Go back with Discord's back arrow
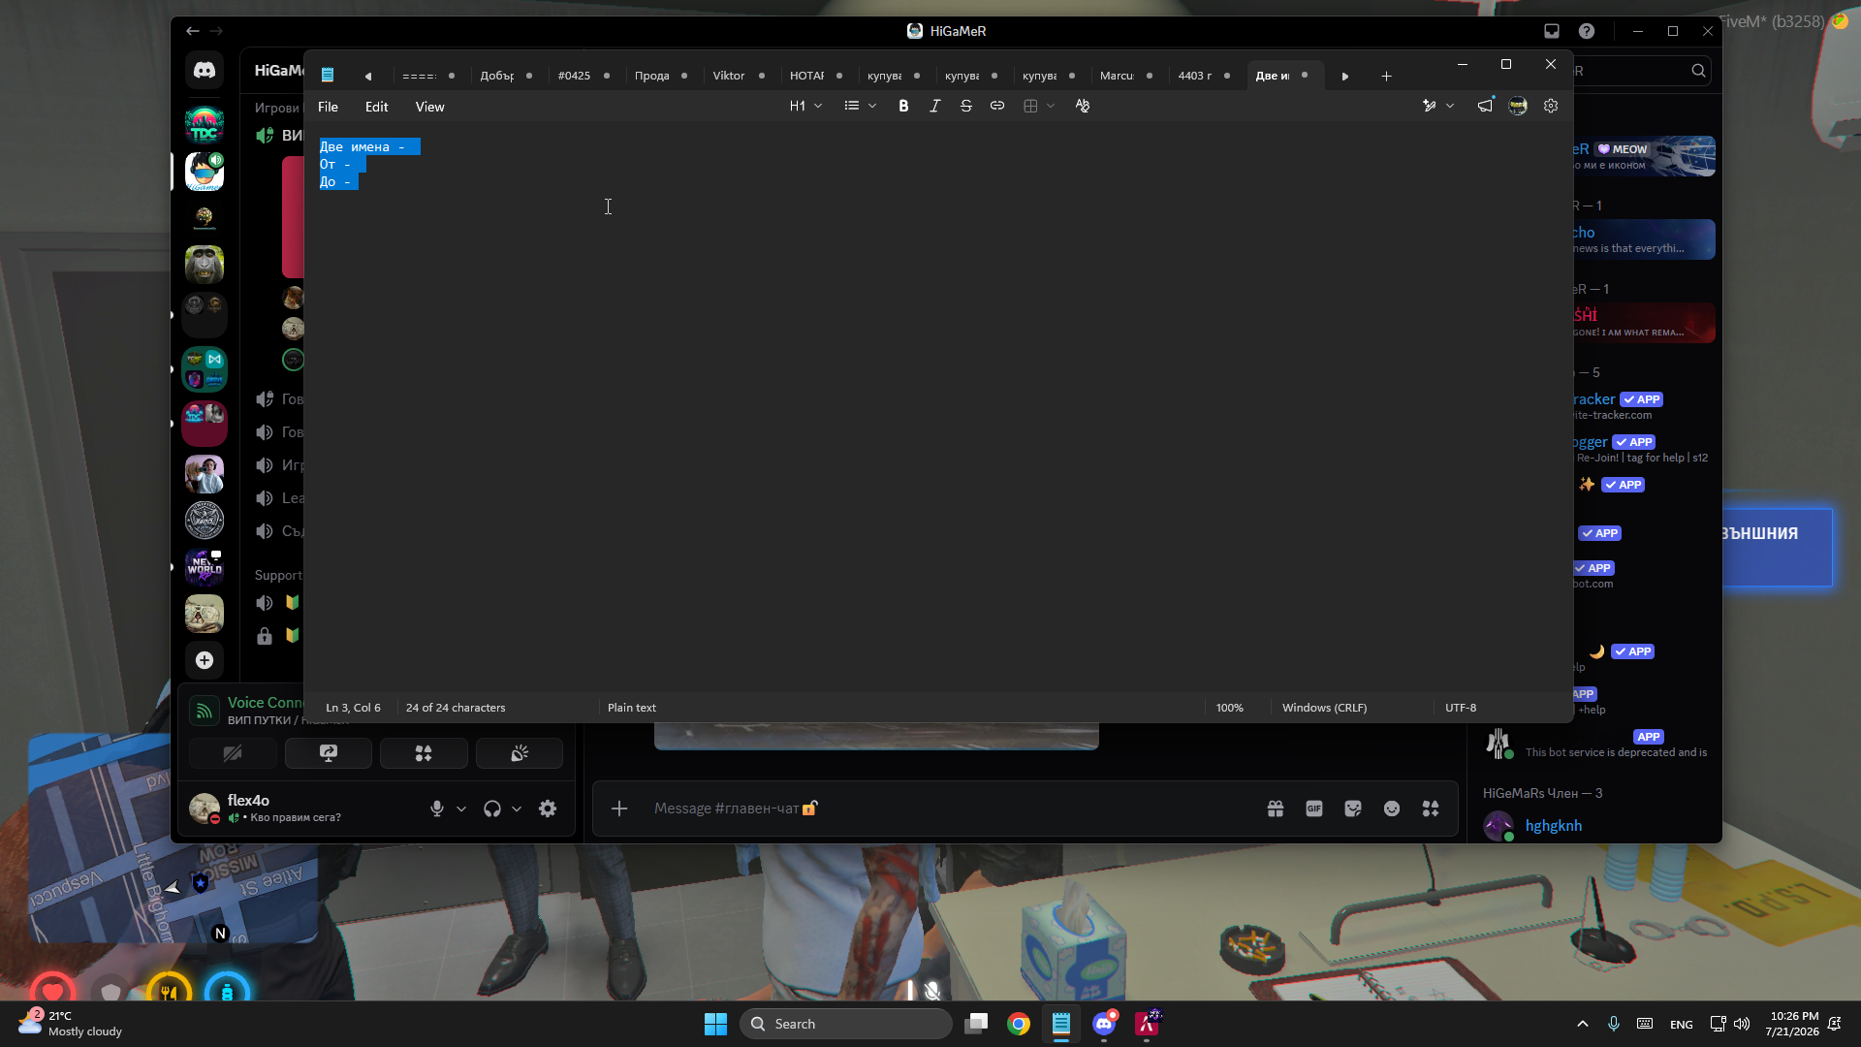The image size is (1861, 1047). pos(193,31)
